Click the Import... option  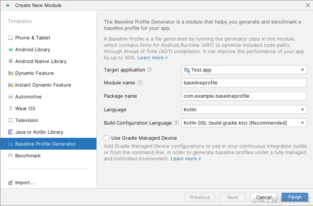tap(24, 182)
